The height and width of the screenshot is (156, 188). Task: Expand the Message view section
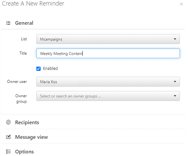[93, 137]
